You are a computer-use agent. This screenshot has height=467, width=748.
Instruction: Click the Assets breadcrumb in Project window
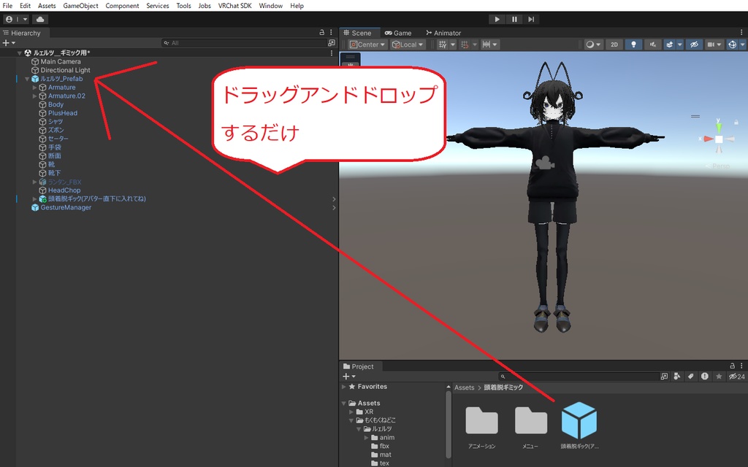pyautogui.click(x=465, y=387)
